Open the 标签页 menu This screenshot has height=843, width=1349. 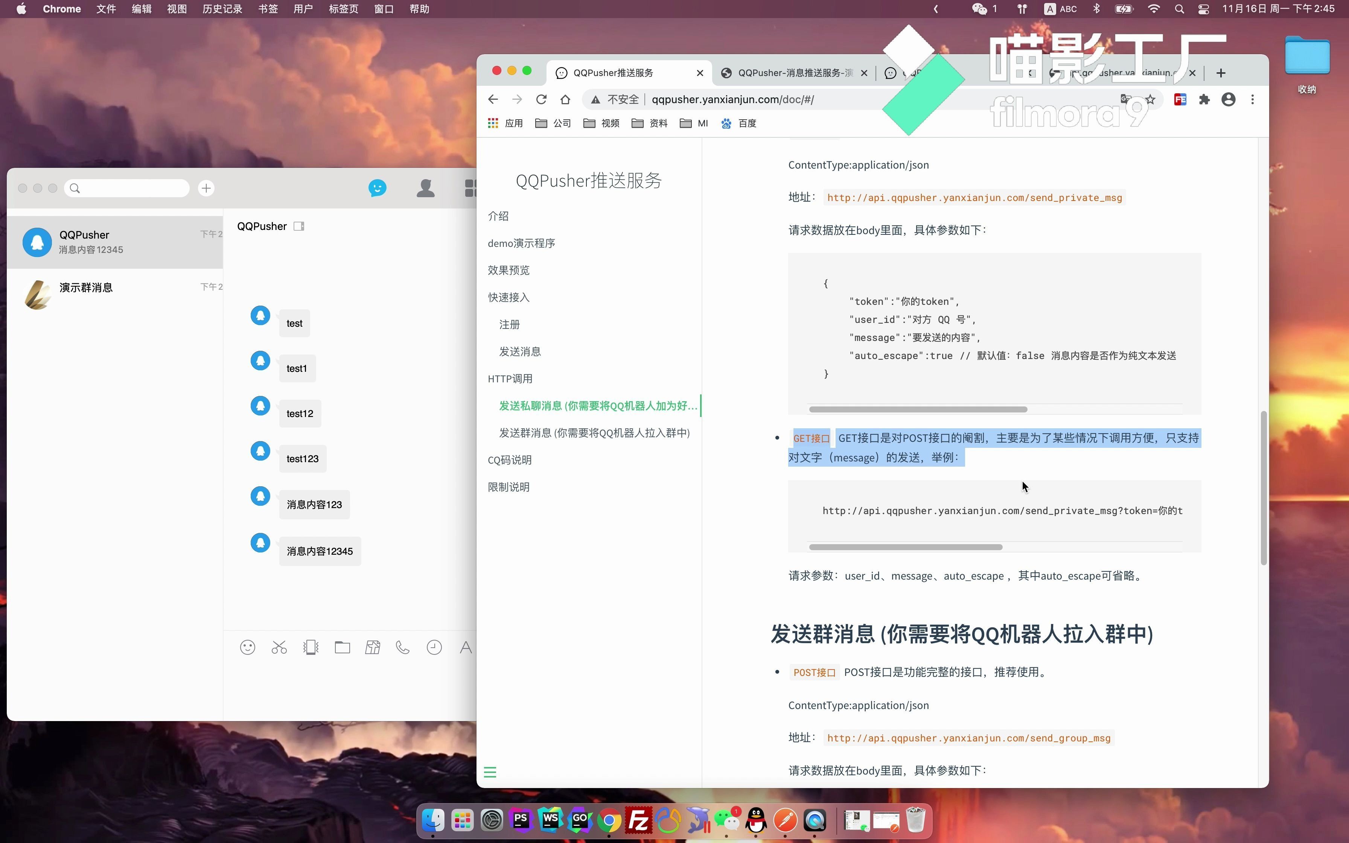point(343,9)
